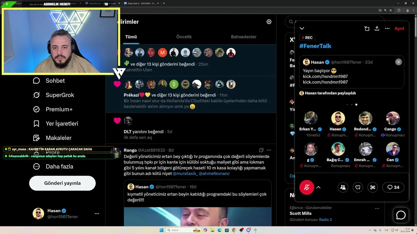Open Sohbet in the sidebar
Viewport: 417px width, 234px height.
(x=49, y=81)
